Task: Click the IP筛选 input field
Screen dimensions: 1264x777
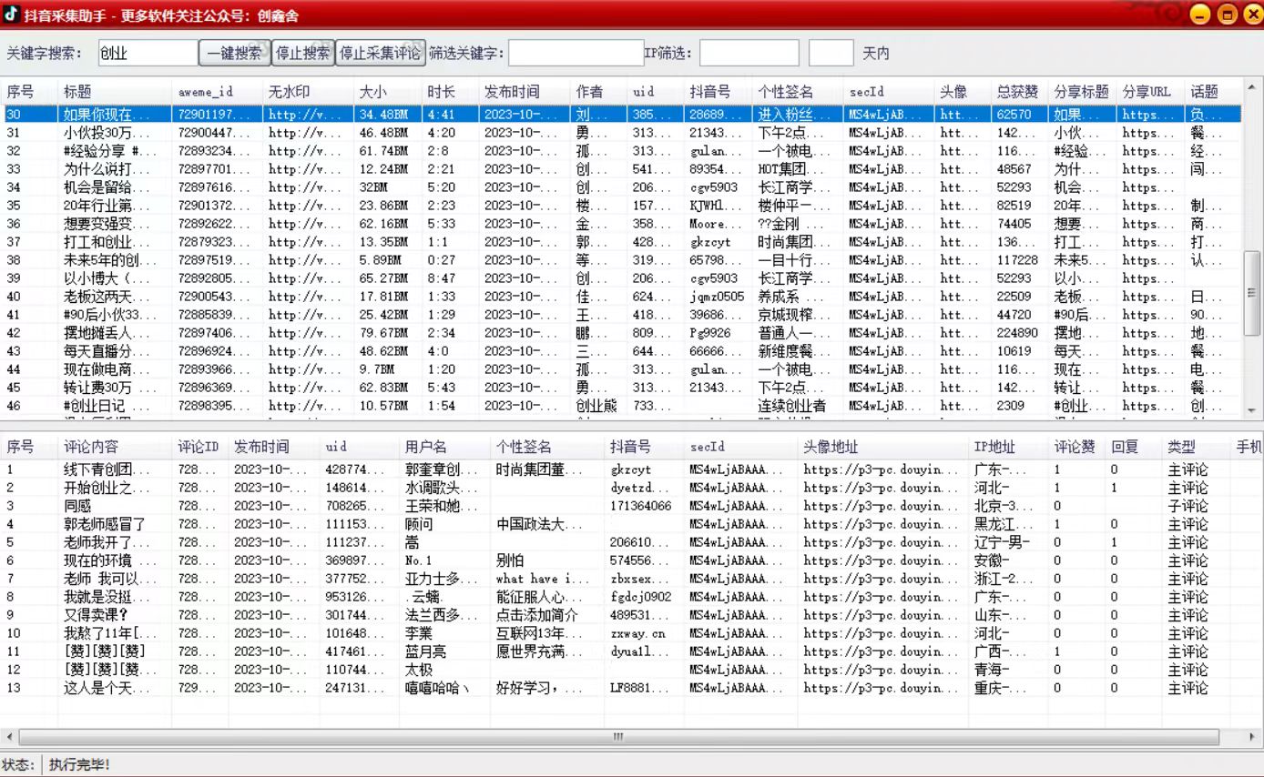Action: (x=749, y=53)
